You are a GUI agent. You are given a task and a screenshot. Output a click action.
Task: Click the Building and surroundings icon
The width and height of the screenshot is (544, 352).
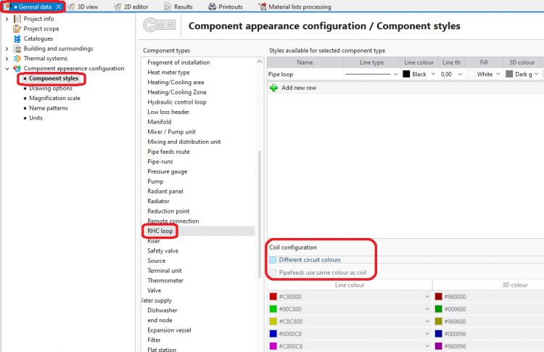tap(17, 49)
